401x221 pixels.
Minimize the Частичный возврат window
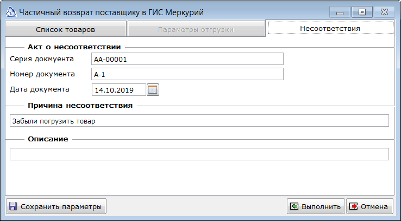tap(340, 12)
